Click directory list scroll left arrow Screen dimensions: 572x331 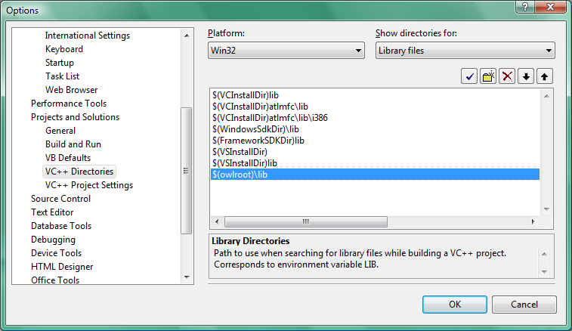(x=217, y=221)
